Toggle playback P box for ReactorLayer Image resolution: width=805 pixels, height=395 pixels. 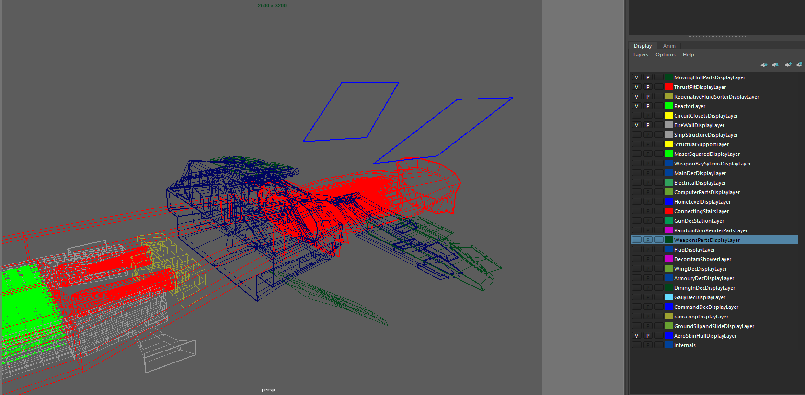coord(648,106)
